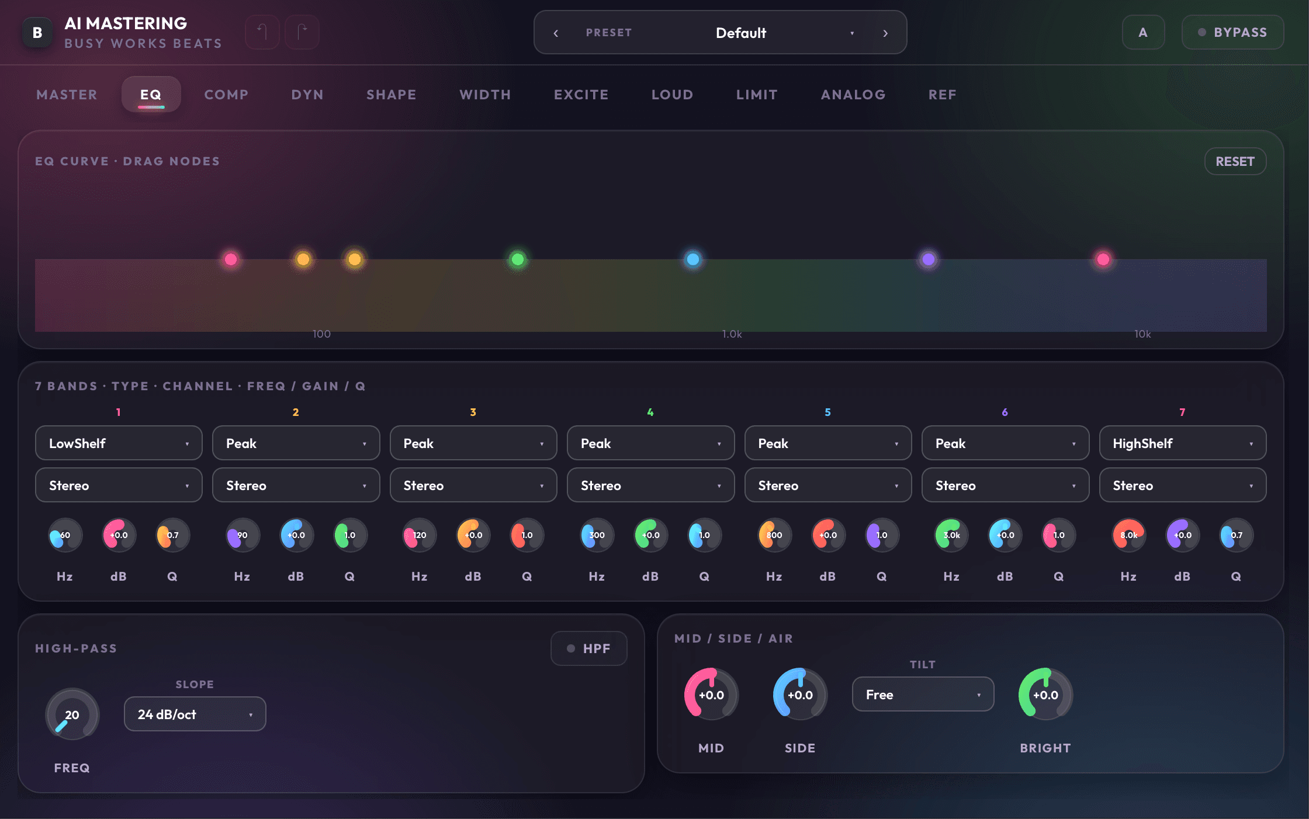
Task: Click band 5 Q knob
Action: coord(882,535)
